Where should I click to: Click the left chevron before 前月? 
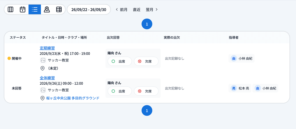(117, 9)
